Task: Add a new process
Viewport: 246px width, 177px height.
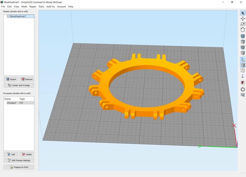Action: click(11, 154)
